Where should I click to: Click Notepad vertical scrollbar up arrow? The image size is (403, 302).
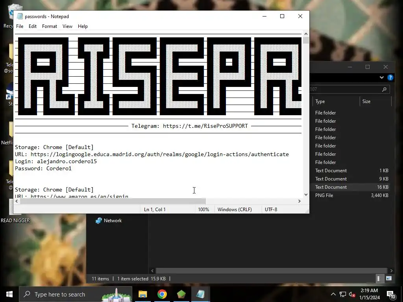coord(306,34)
